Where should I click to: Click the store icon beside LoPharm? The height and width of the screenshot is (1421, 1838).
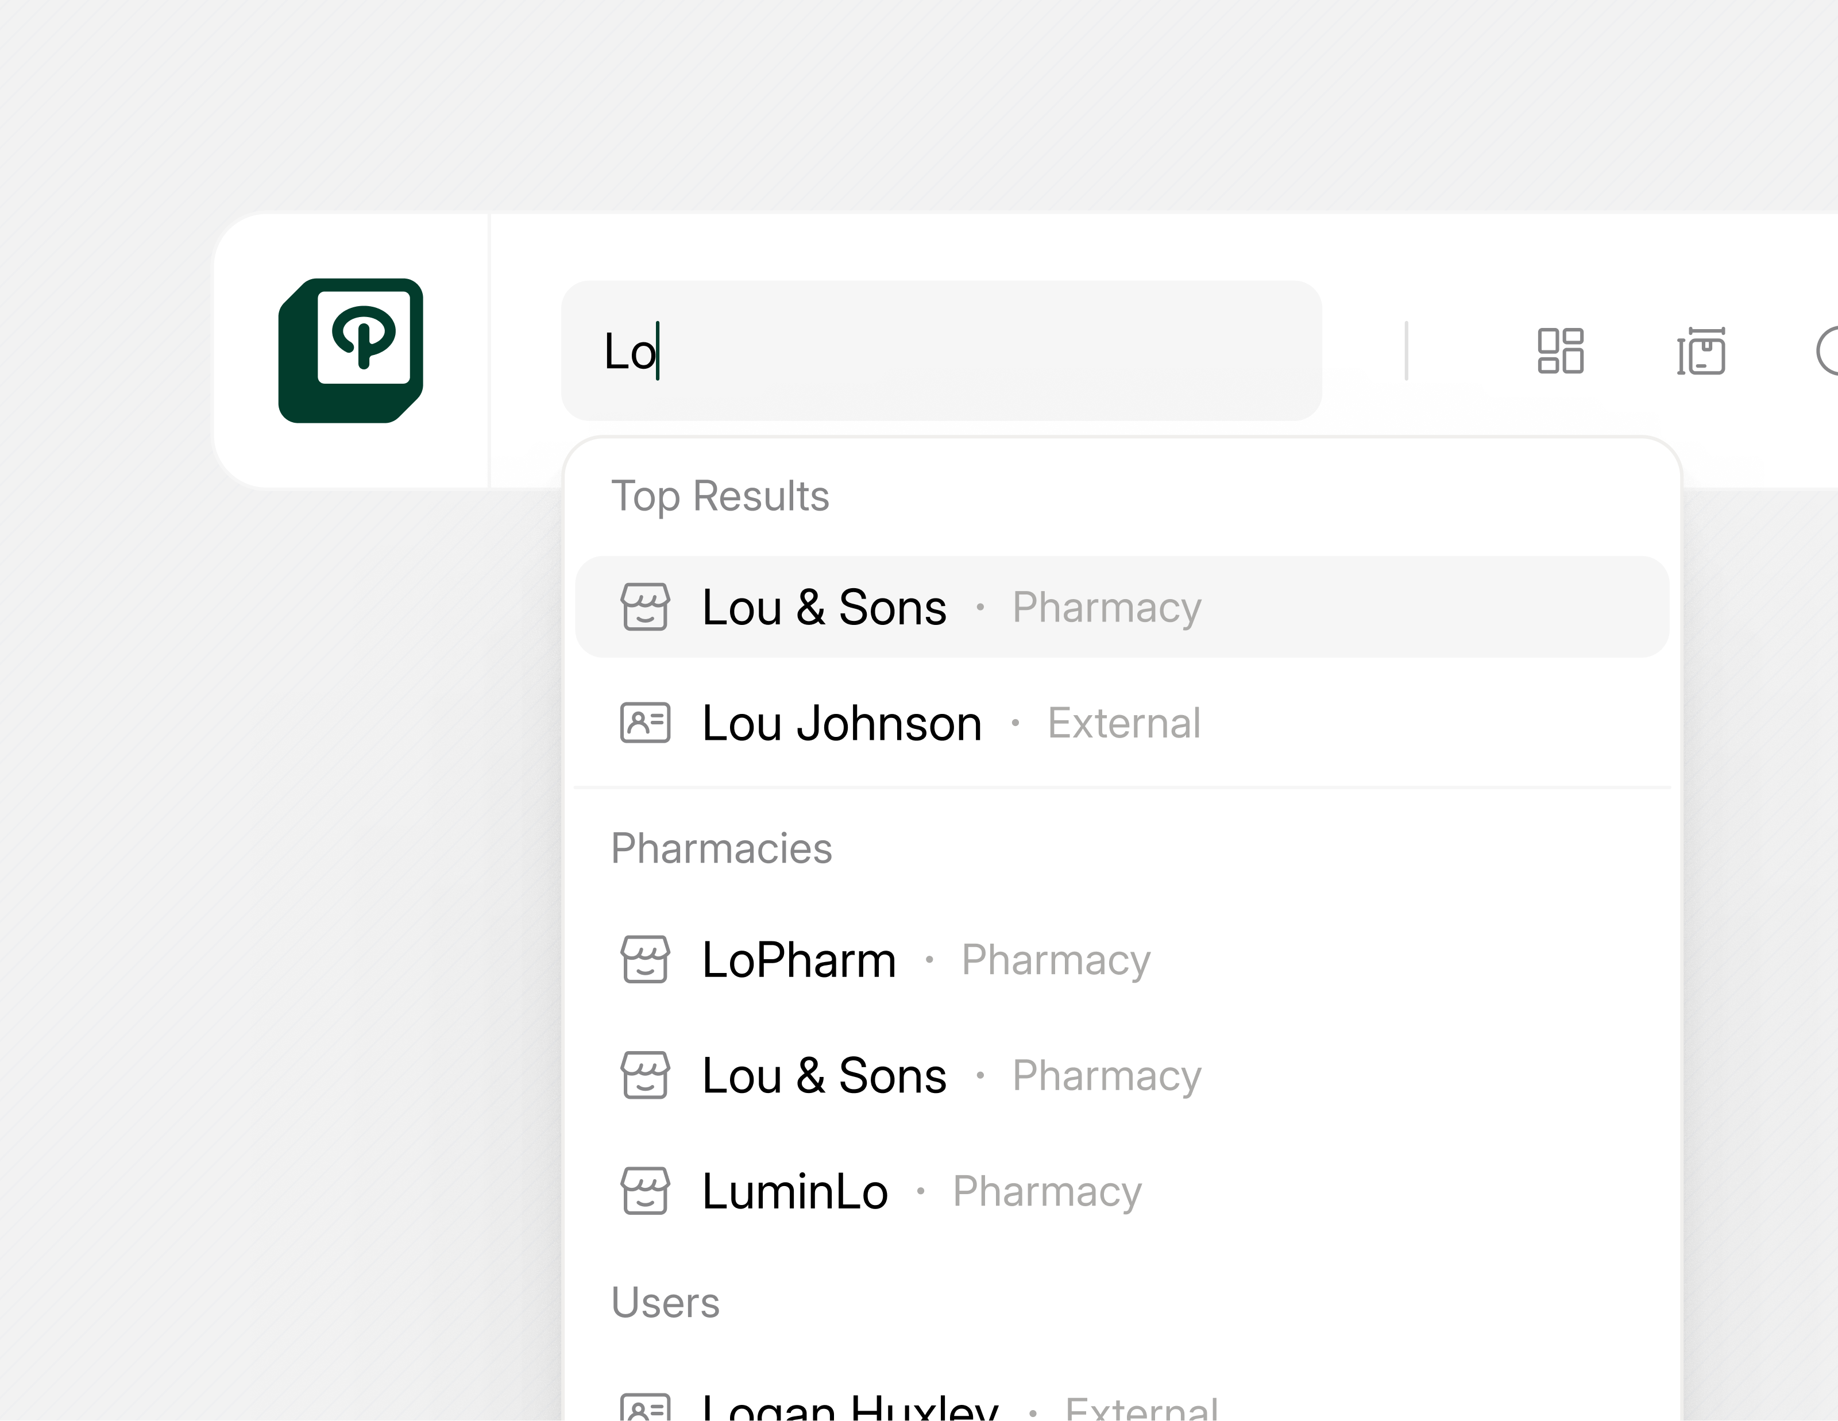point(644,959)
